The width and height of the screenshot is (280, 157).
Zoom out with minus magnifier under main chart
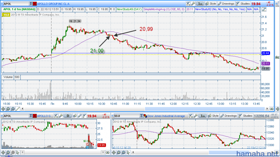(13, 109)
